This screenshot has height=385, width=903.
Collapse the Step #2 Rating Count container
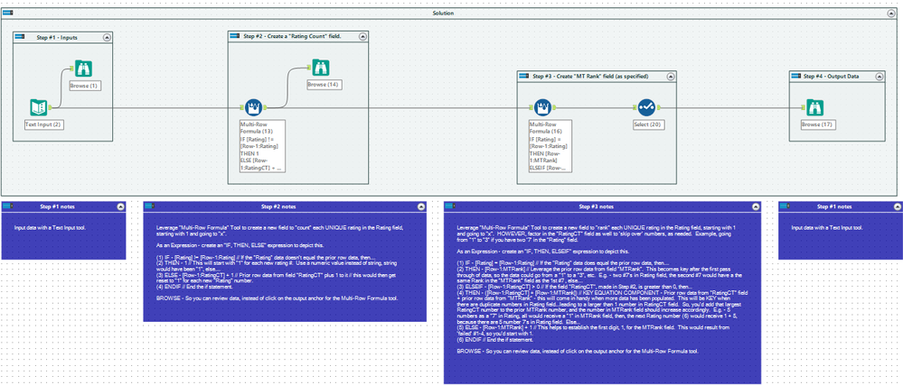pyautogui.click(x=362, y=37)
